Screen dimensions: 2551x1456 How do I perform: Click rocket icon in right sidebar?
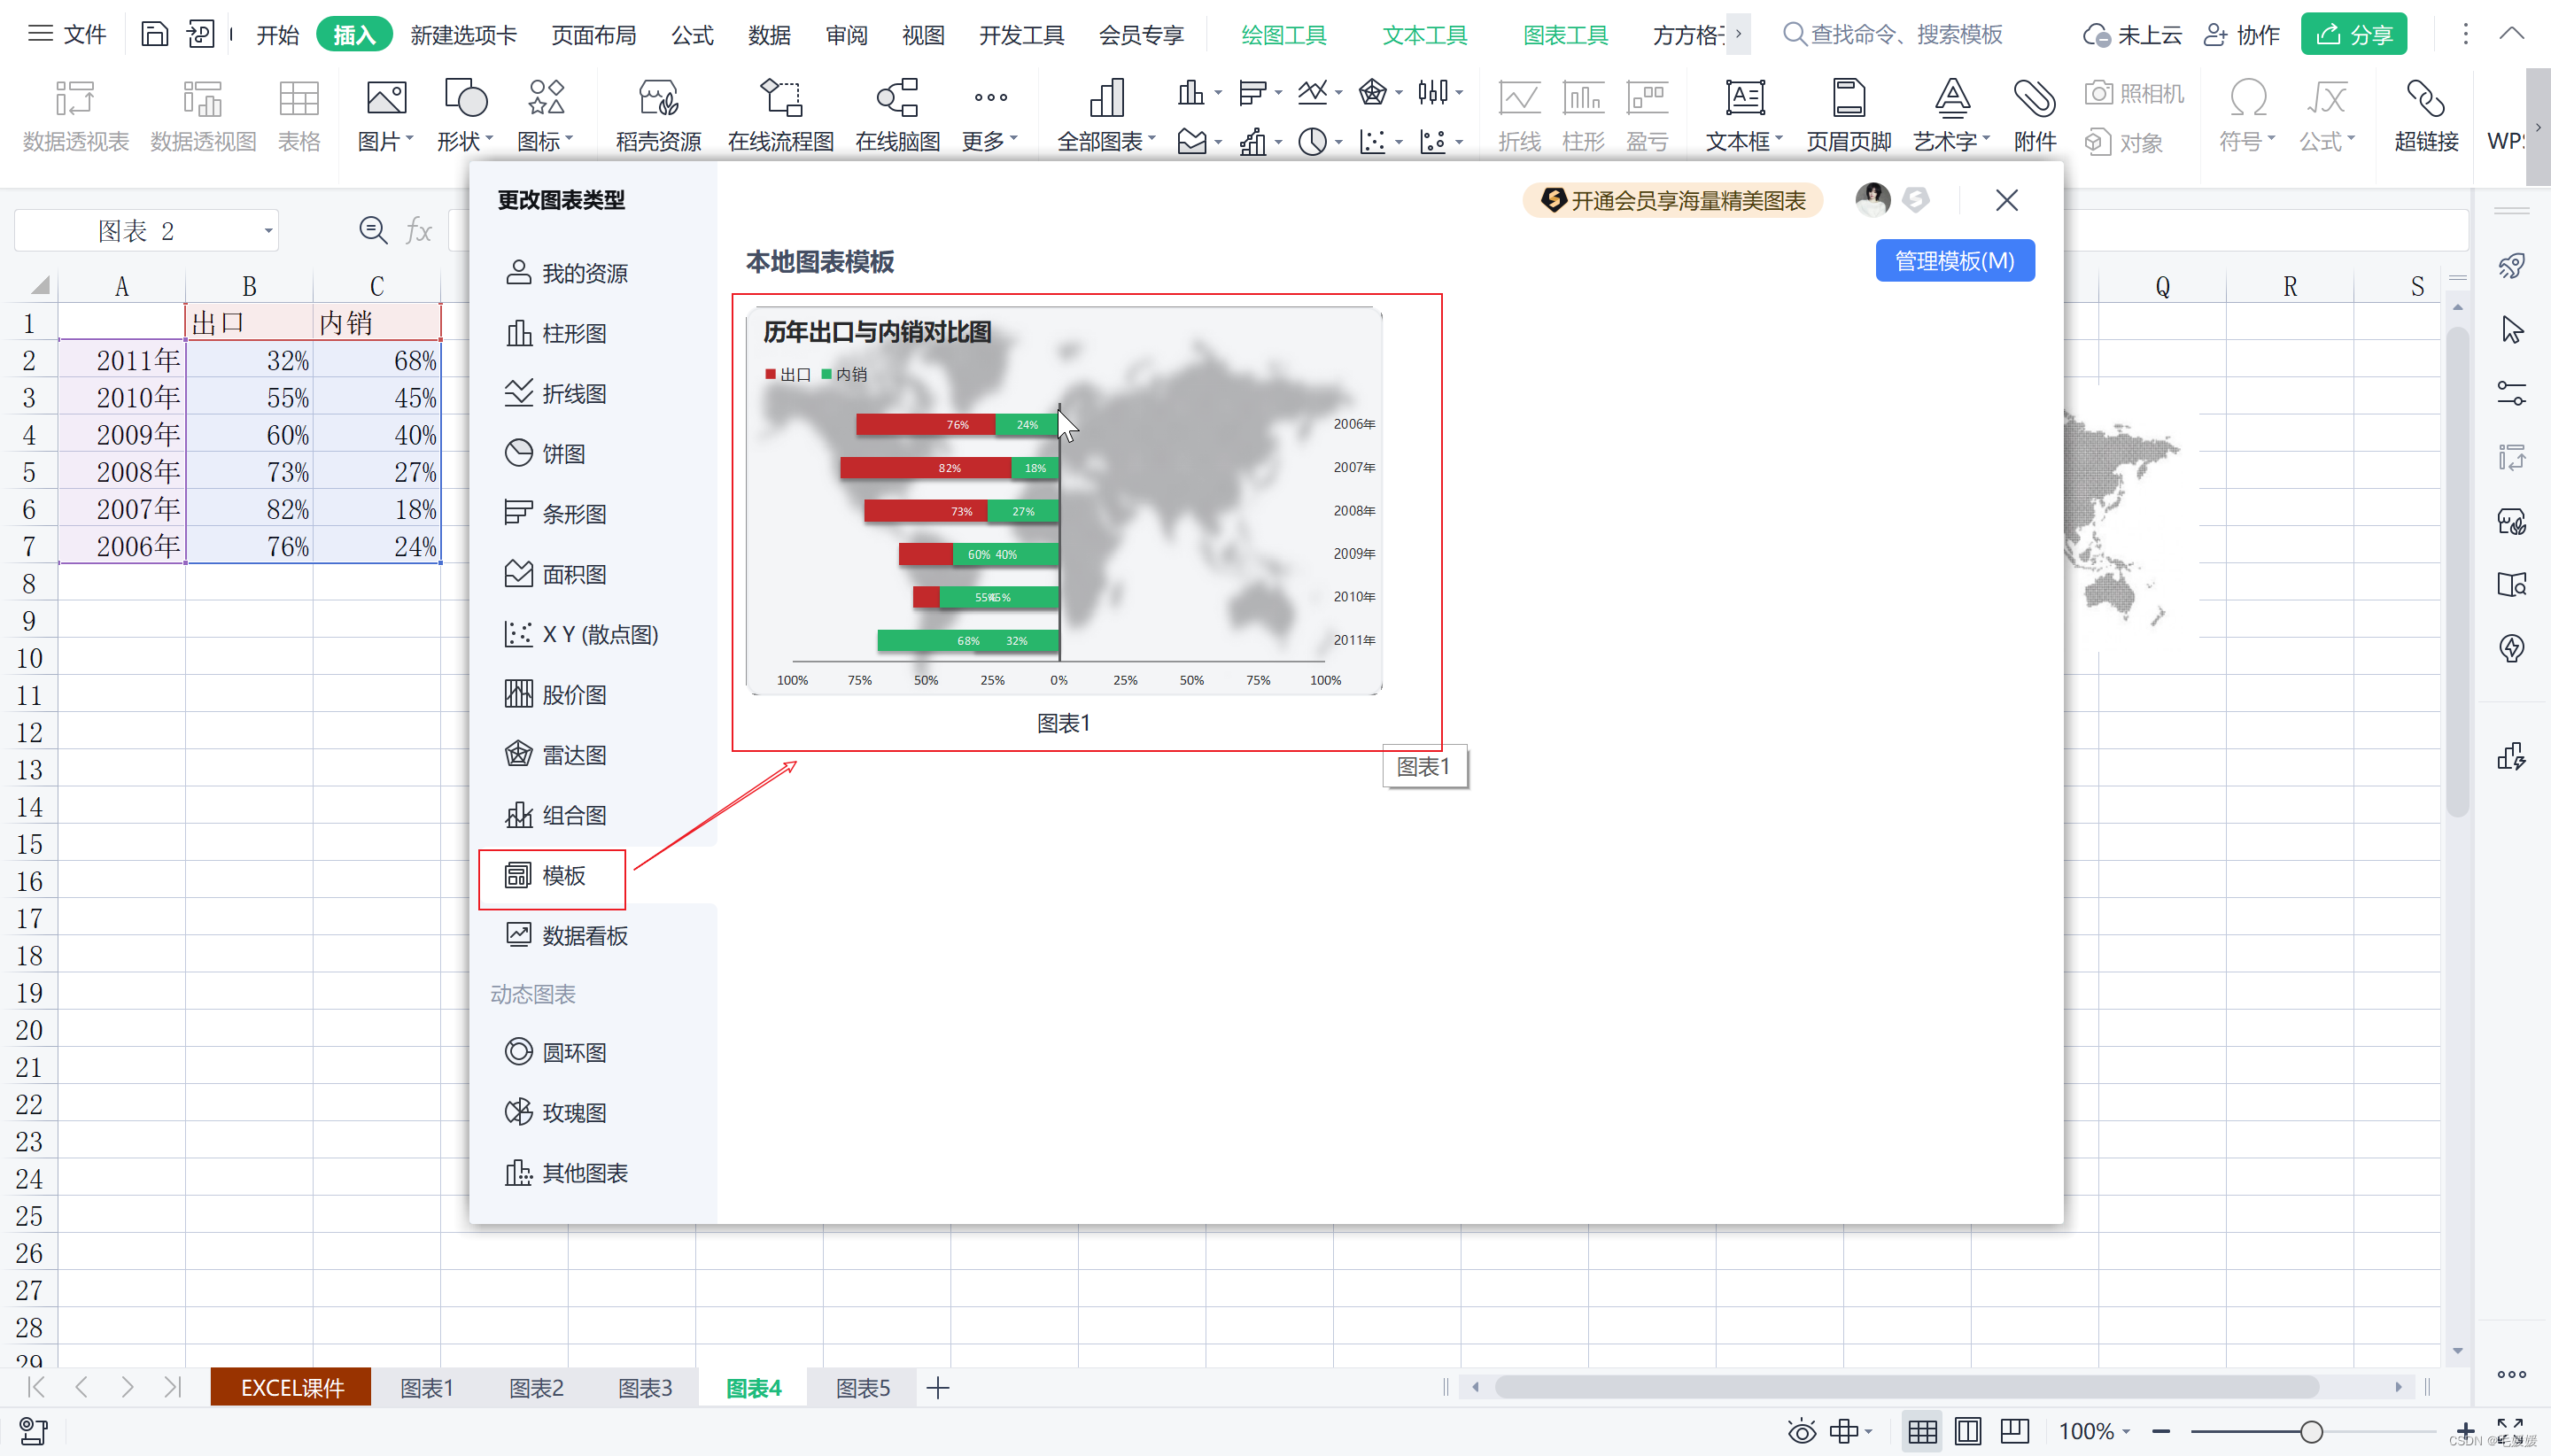click(2511, 266)
